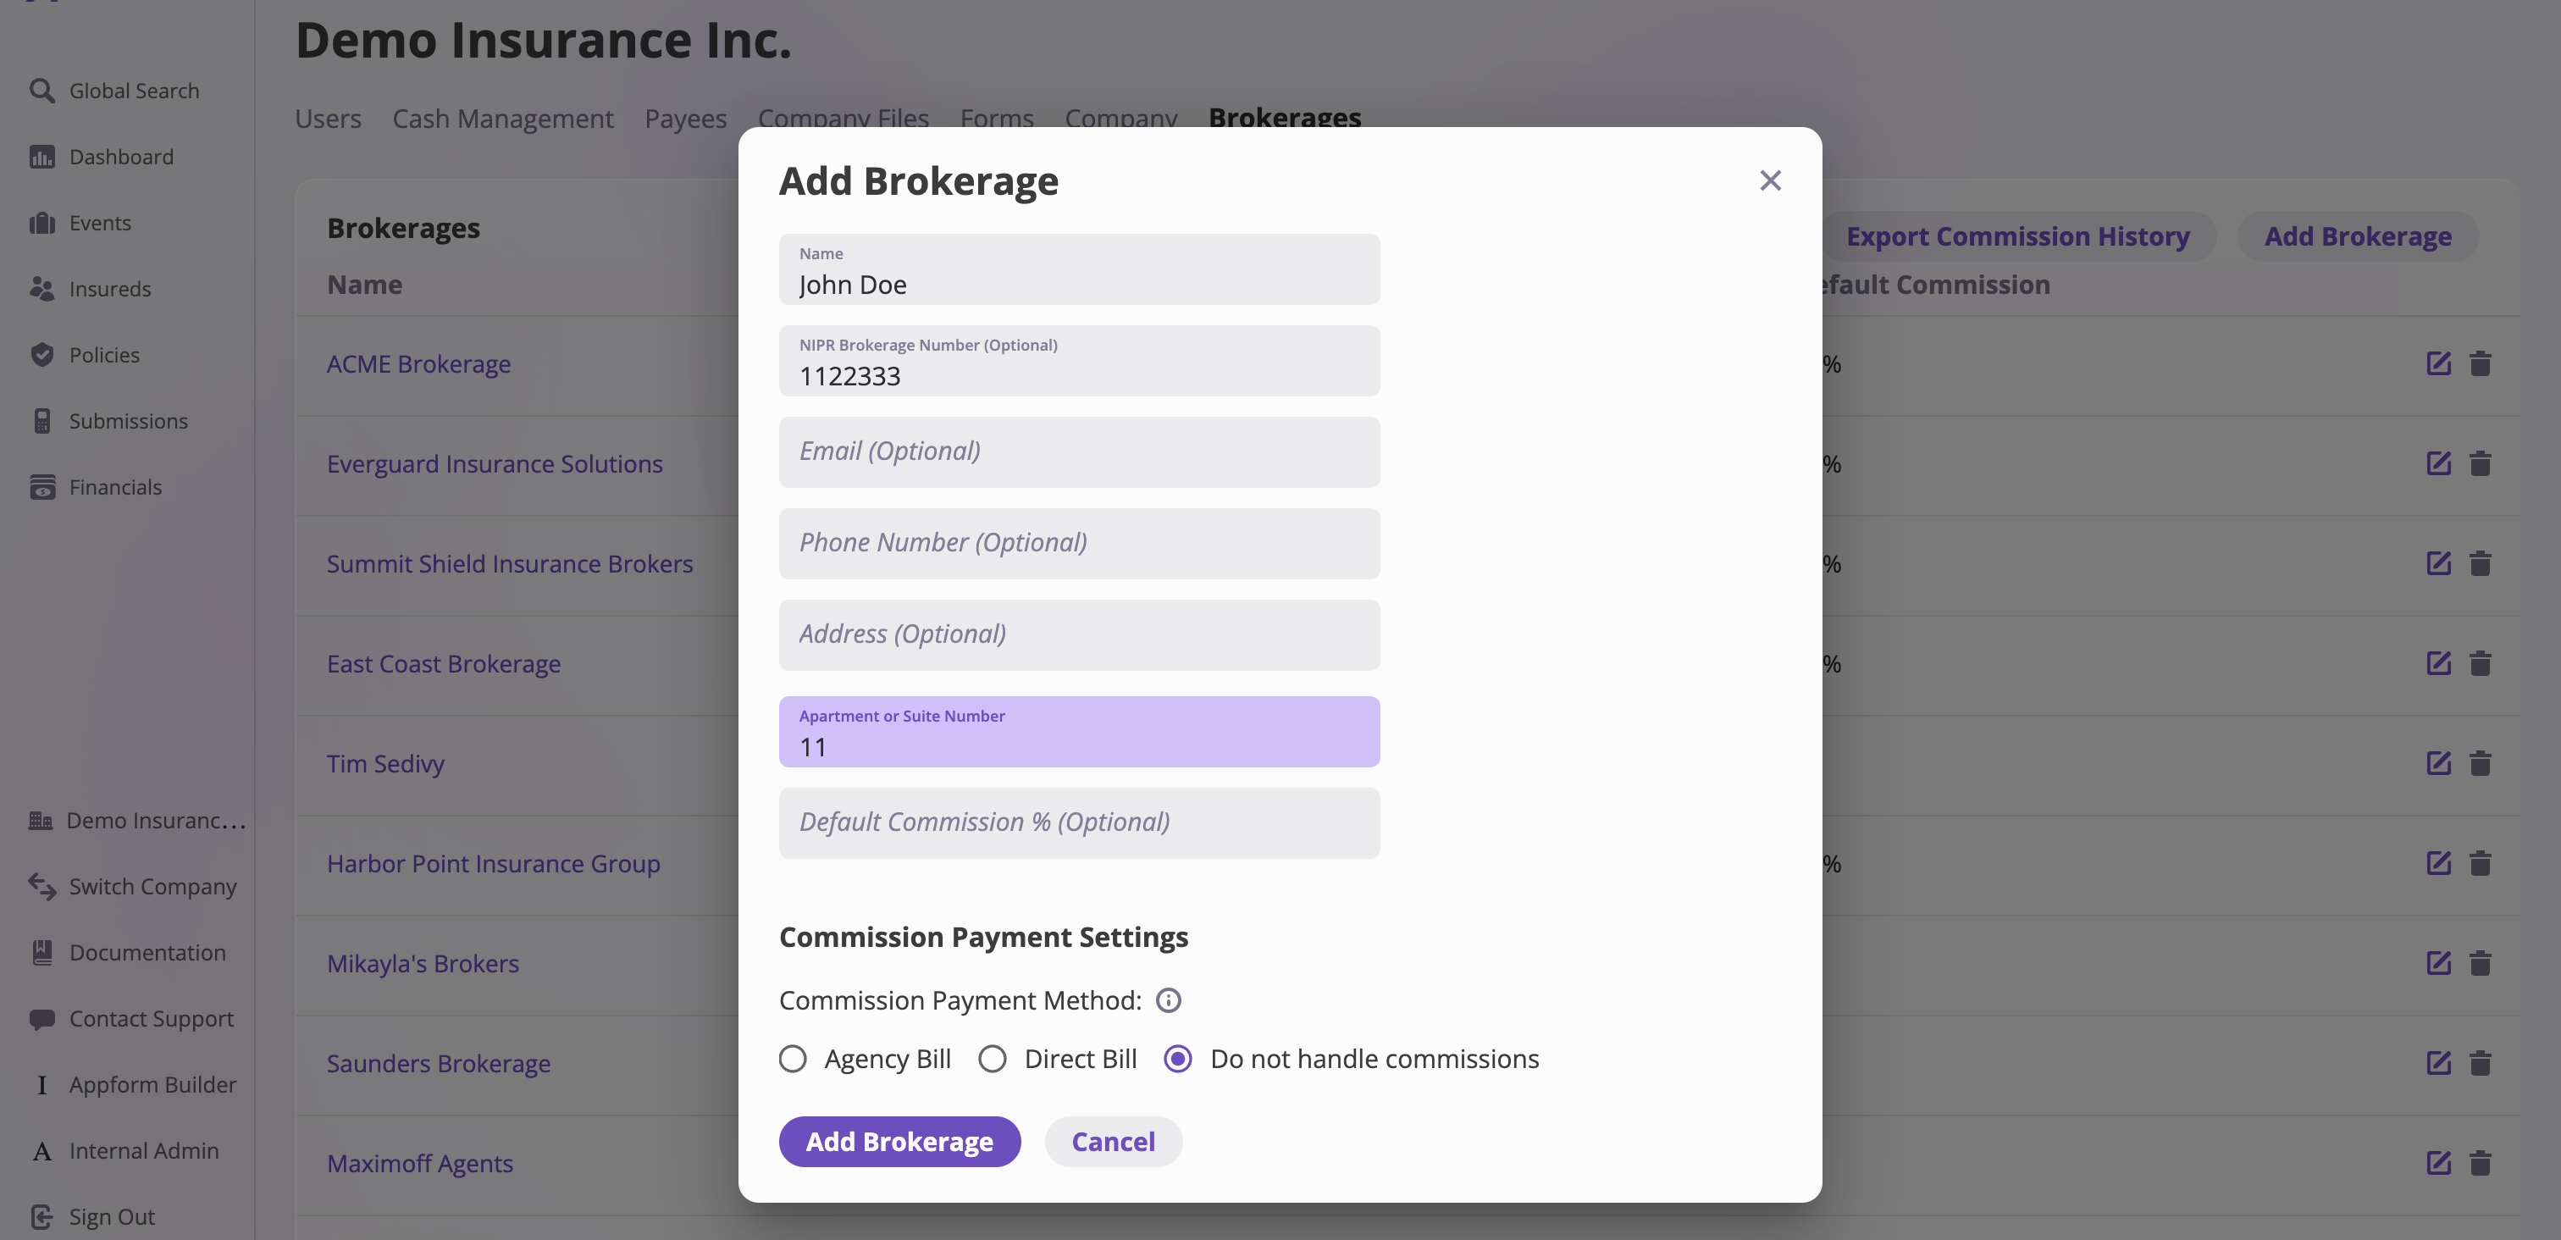
Task: Submit the Add Brokerage form button
Action: (x=899, y=1142)
